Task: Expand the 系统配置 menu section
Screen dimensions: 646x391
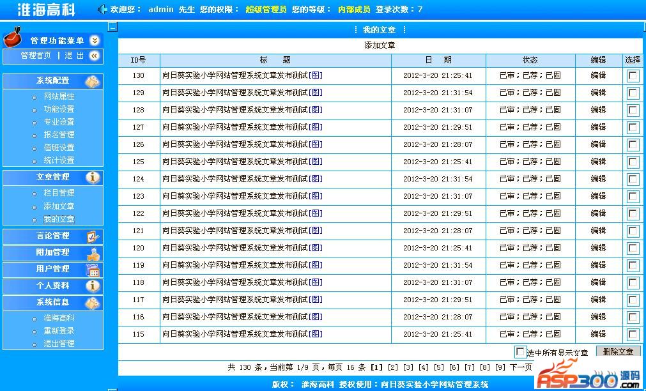Action: (x=53, y=80)
